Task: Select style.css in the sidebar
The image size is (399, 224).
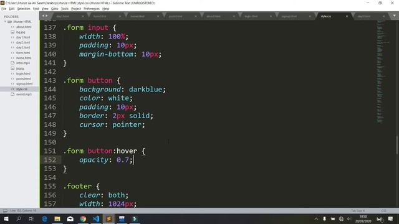Action: (22, 89)
